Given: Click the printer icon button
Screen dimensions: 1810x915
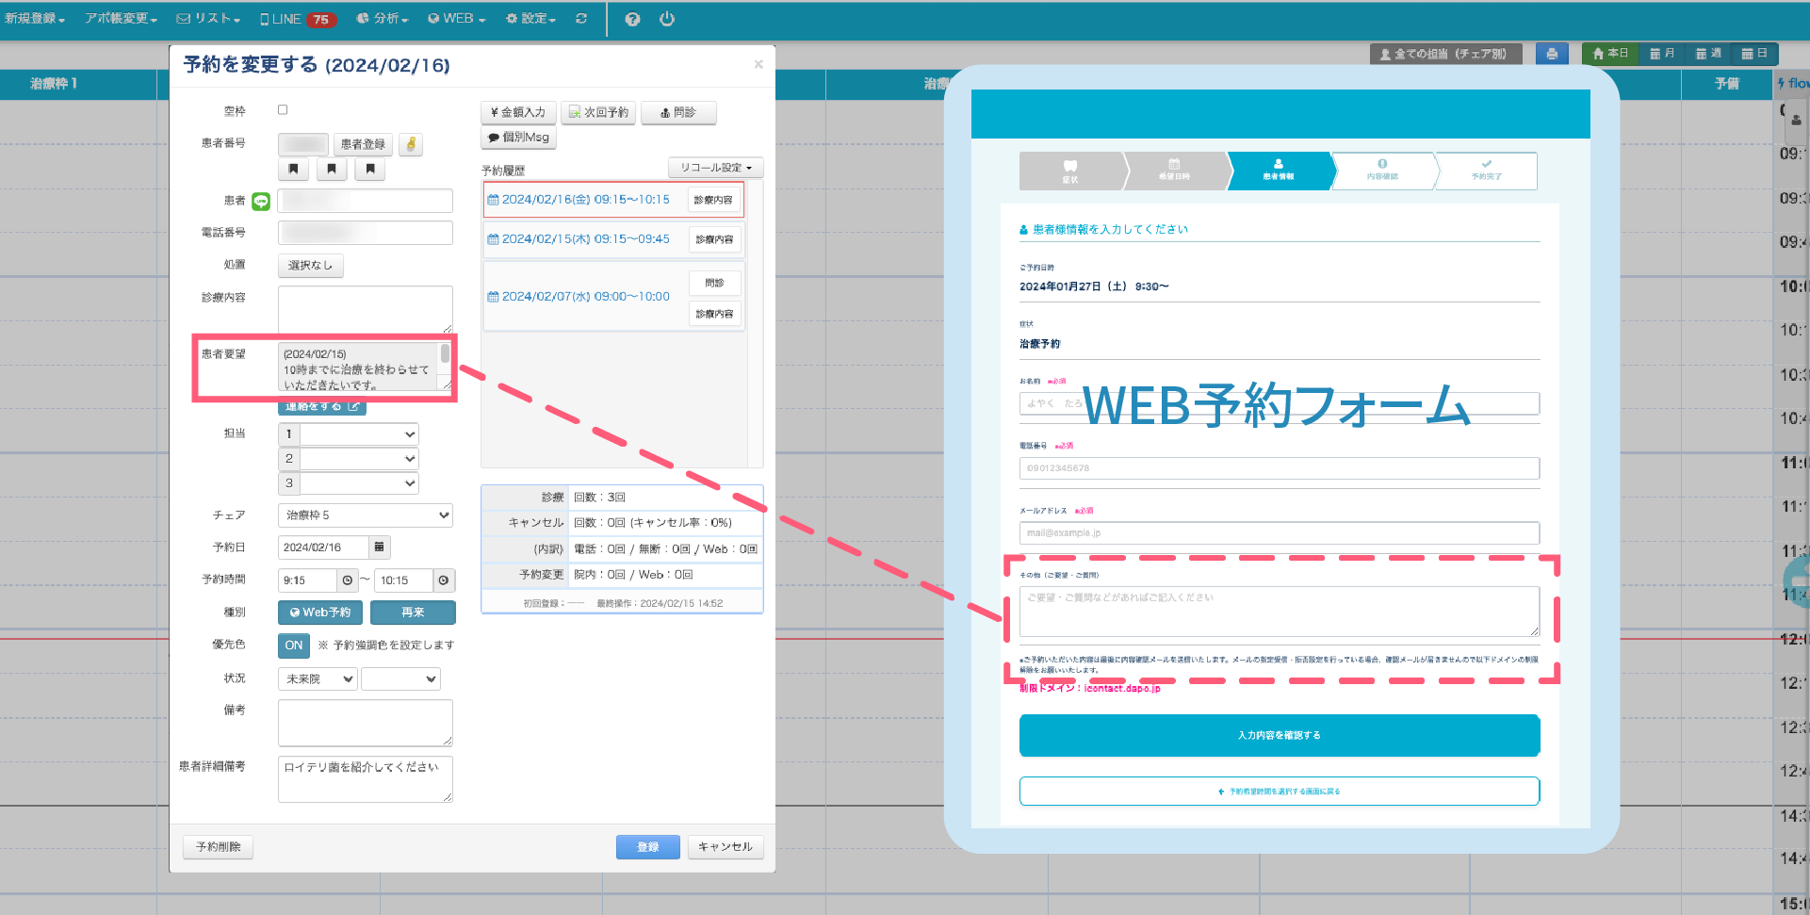Looking at the screenshot, I should point(1551,54).
